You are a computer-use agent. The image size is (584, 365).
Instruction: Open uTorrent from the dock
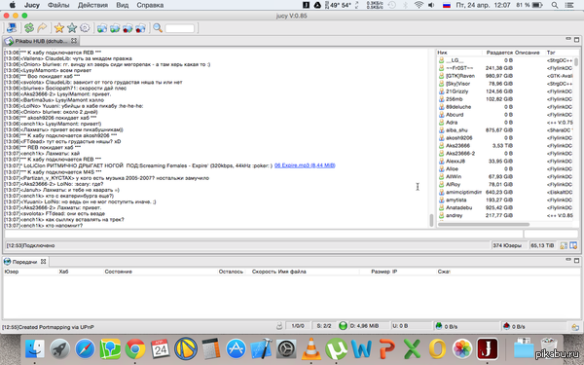tap(336, 349)
